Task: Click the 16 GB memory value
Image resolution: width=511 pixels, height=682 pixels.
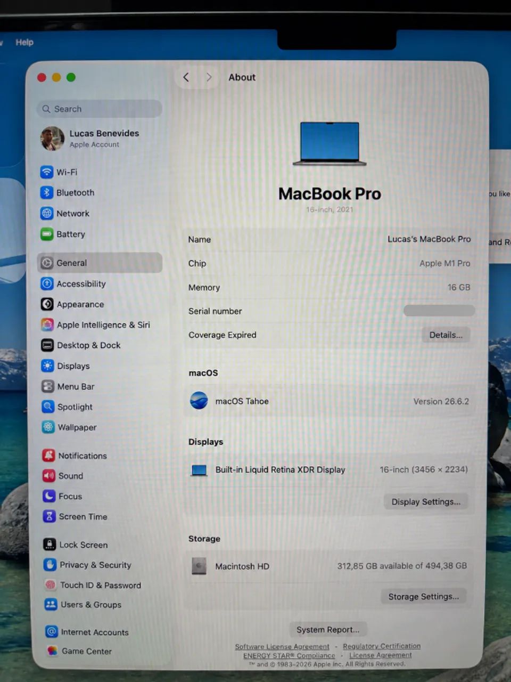Action: (x=459, y=287)
